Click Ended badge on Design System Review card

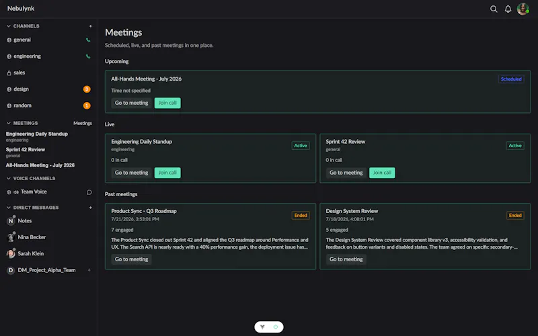[515, 215]
